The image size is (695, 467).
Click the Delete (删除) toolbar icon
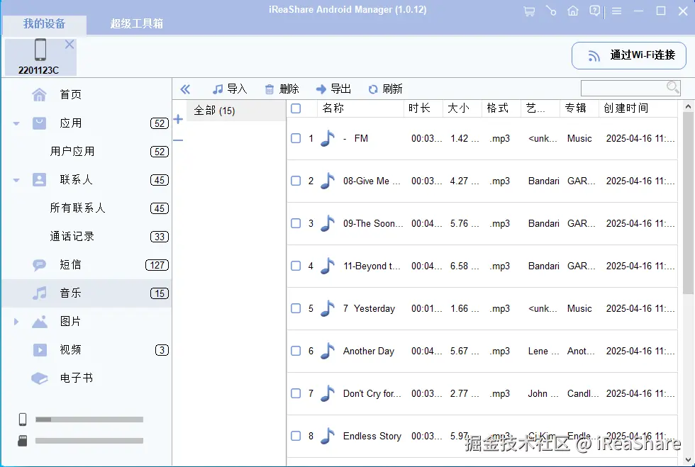click(281, 89)
